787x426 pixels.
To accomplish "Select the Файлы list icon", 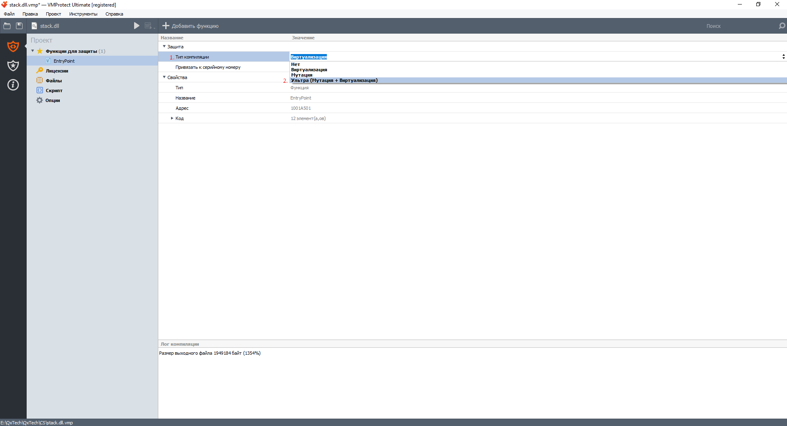I will pos(40,80).
